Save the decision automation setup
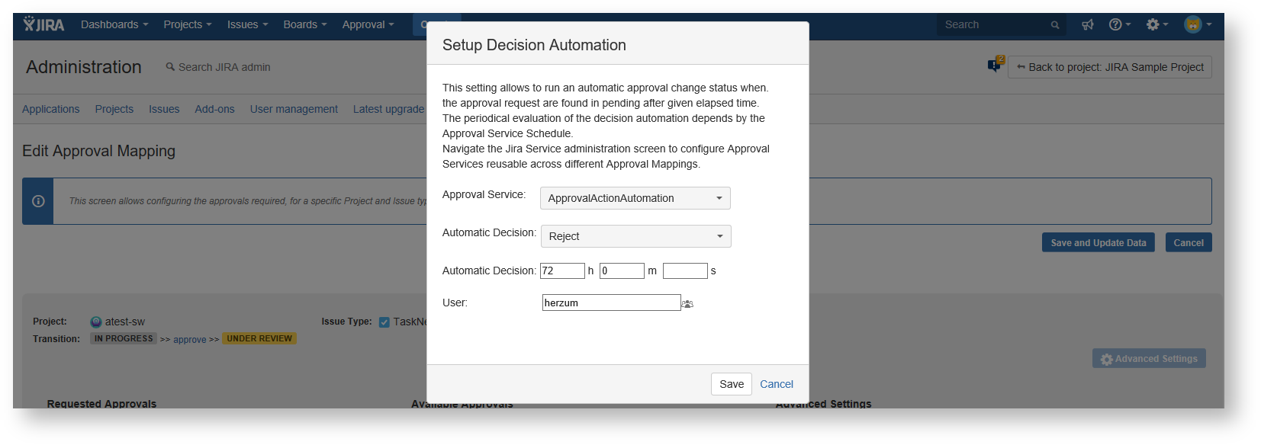This screenshot has height=445, width=1261. tap(731, 384)
